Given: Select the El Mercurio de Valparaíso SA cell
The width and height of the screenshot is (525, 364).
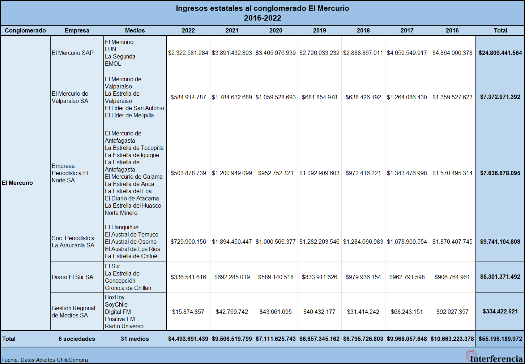Looking at the screenshot, I should (x=77, y=97).
